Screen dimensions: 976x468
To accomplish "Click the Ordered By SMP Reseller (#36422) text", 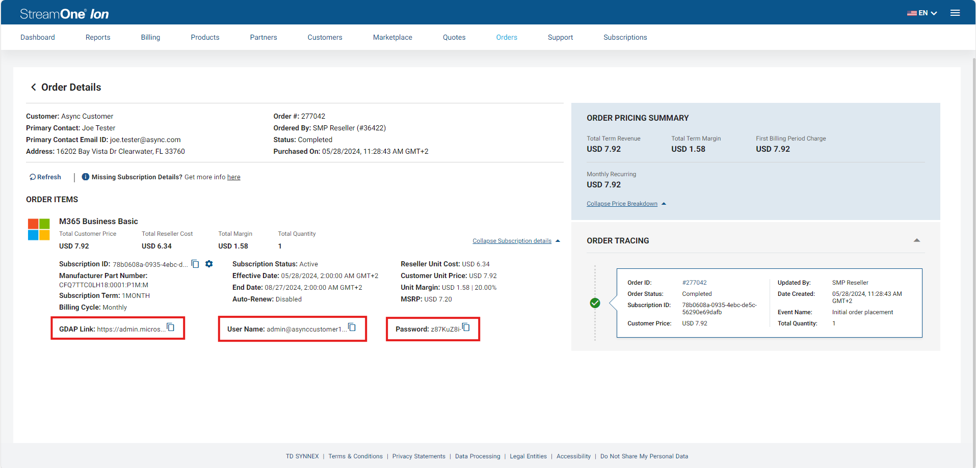I will 349,128.
